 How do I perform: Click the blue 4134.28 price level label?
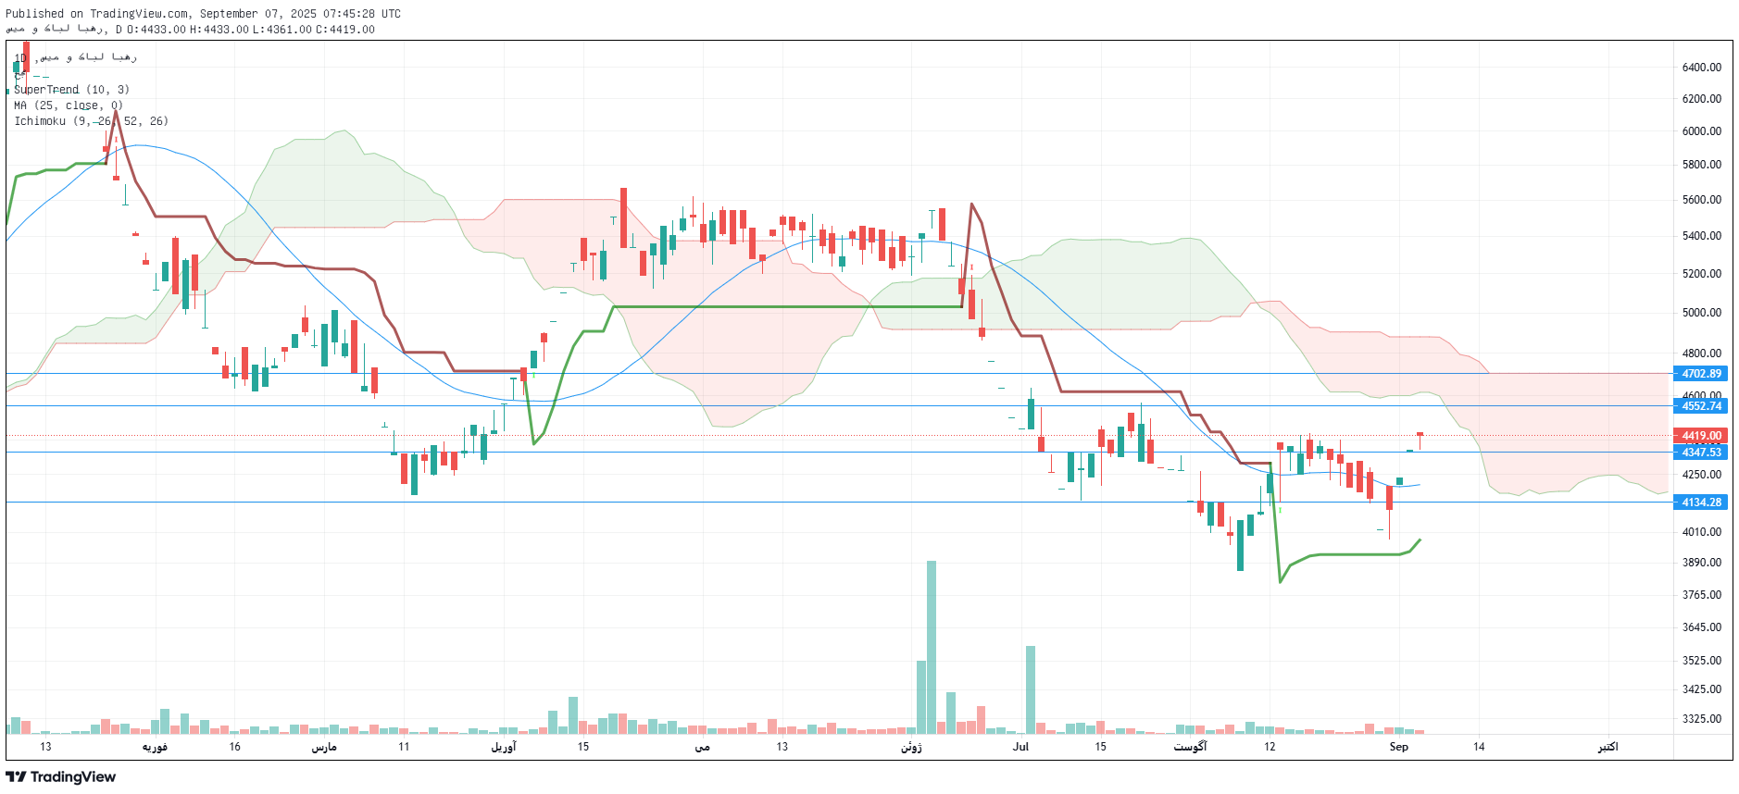1700,502
